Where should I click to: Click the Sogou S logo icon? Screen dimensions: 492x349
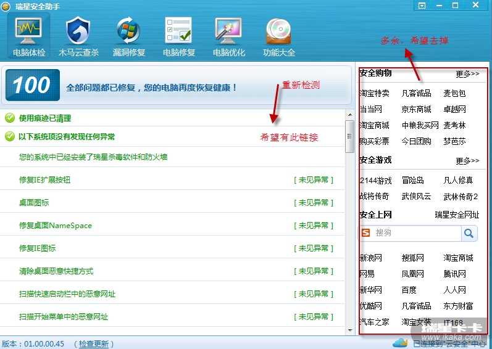(366, 233)
